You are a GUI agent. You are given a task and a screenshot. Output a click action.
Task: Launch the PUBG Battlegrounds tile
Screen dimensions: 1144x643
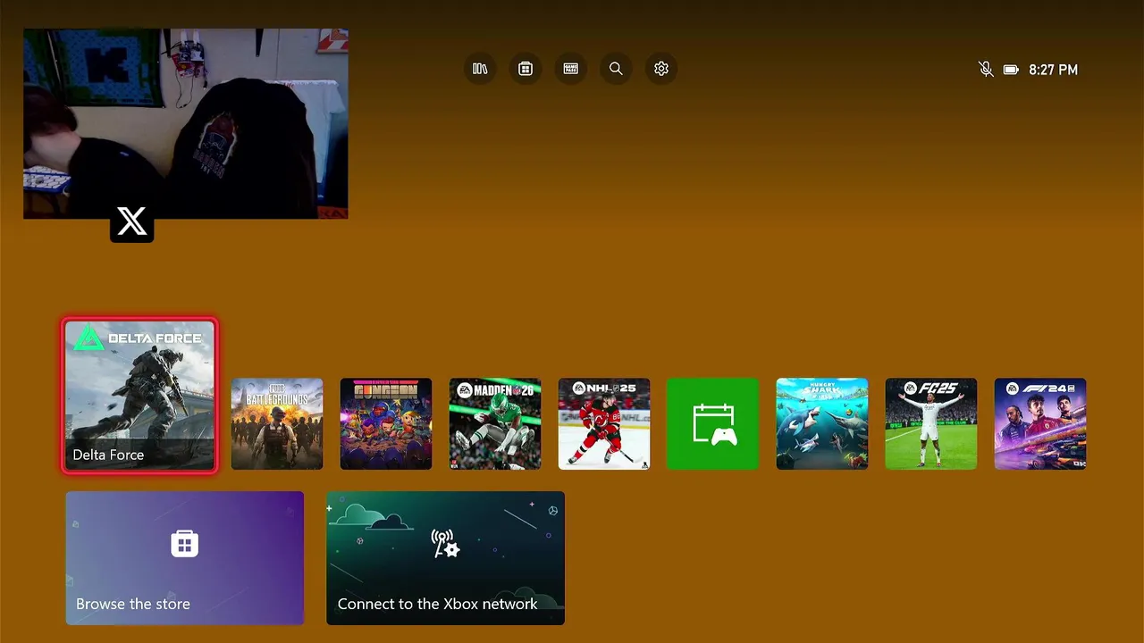pyautogui.click(x=277, y=423)
